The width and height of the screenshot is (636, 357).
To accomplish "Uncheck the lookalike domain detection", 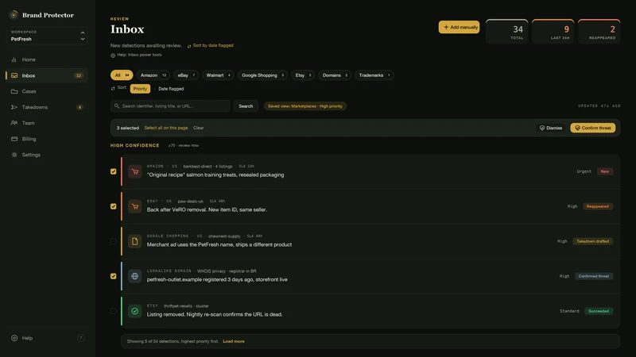I will point(113,276).
